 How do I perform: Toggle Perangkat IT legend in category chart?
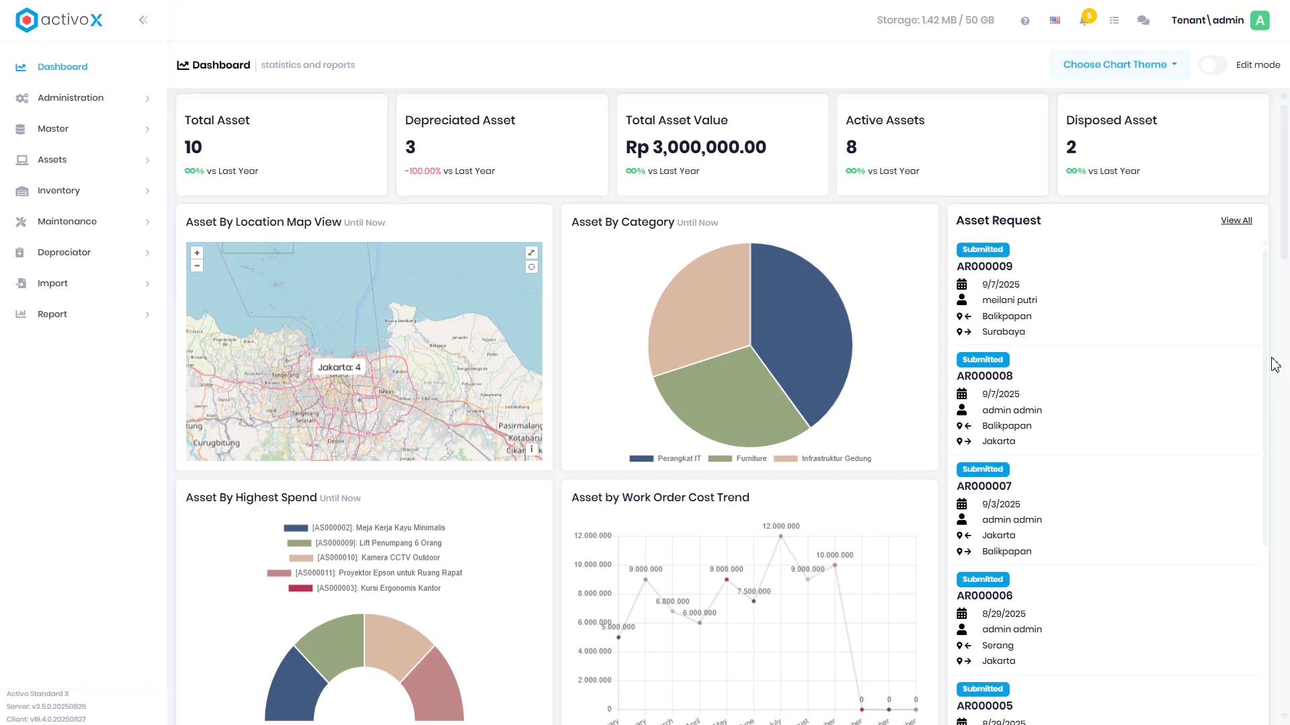[665, 458]
